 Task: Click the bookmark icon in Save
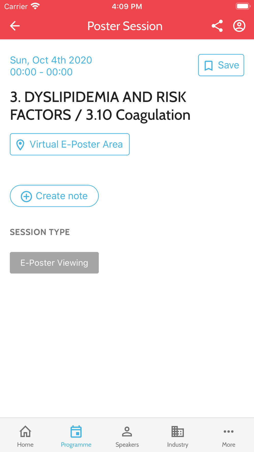(x=209, y=65)
